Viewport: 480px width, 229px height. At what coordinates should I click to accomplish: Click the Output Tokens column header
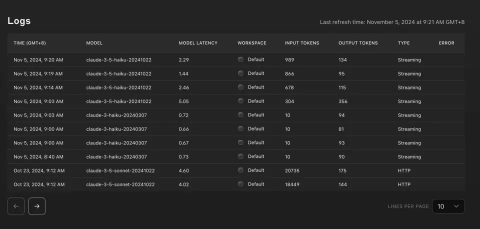click(358, 43)
